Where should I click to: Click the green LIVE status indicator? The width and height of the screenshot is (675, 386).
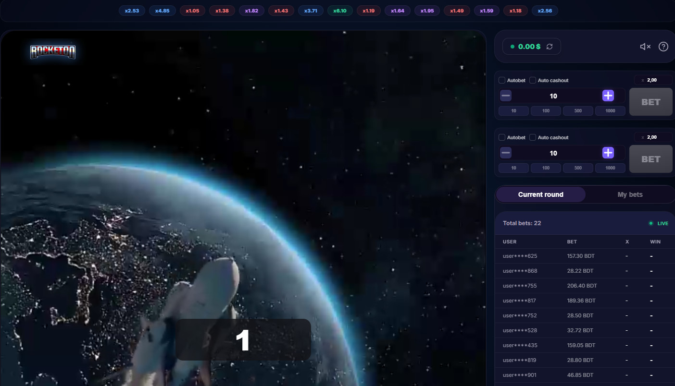click(659, 223)
